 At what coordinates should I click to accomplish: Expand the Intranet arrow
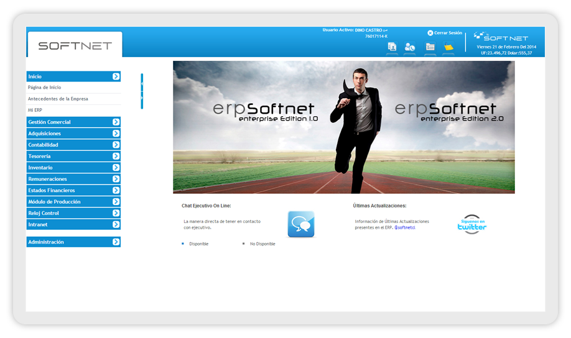(x=116, y=224)
